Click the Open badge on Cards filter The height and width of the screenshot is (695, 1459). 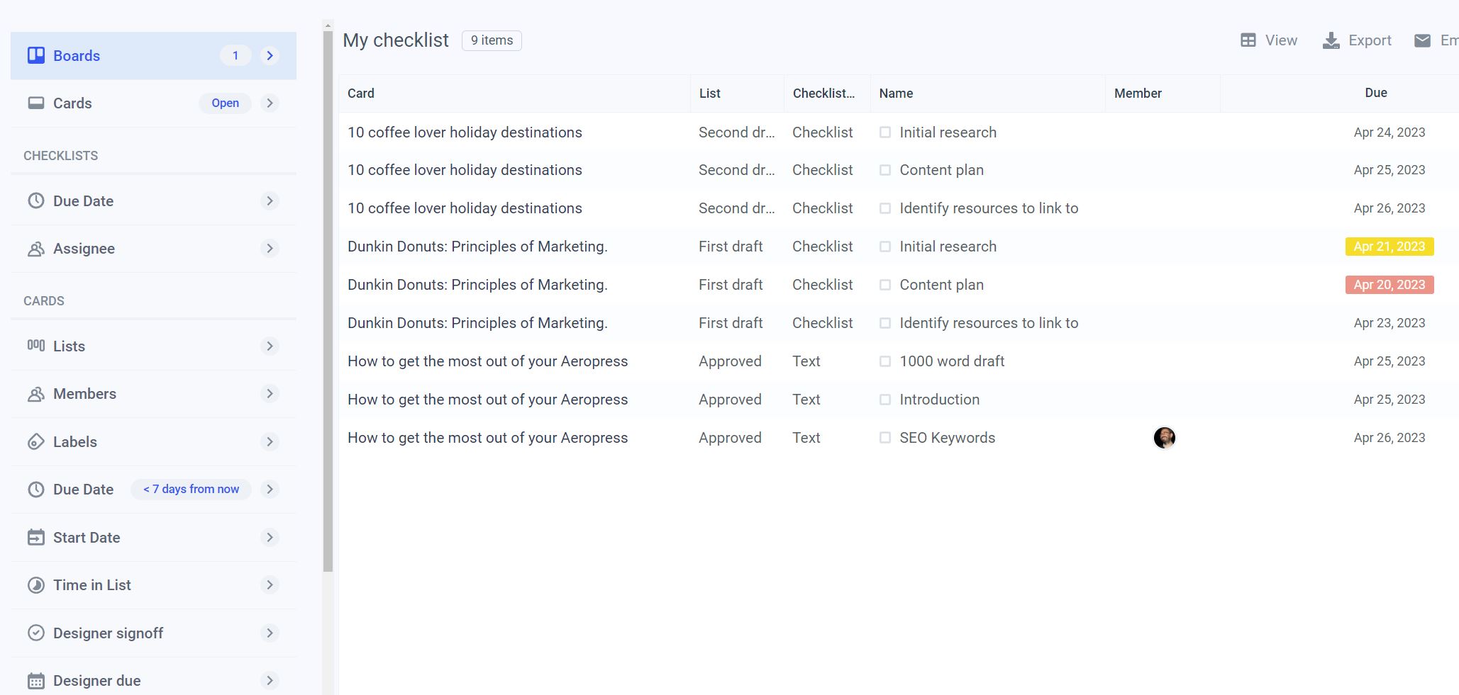coord(225,103)
